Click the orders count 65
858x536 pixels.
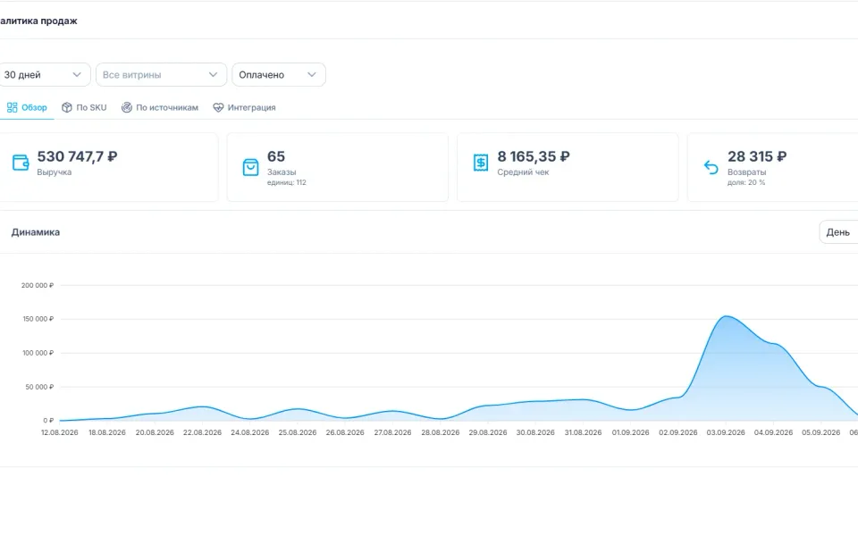point(276,156)
